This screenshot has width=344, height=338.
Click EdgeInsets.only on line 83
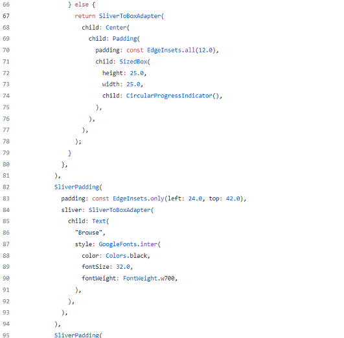tap(139, 198)
